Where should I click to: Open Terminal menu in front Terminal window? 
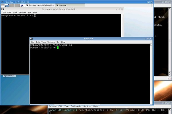point(51,42)
